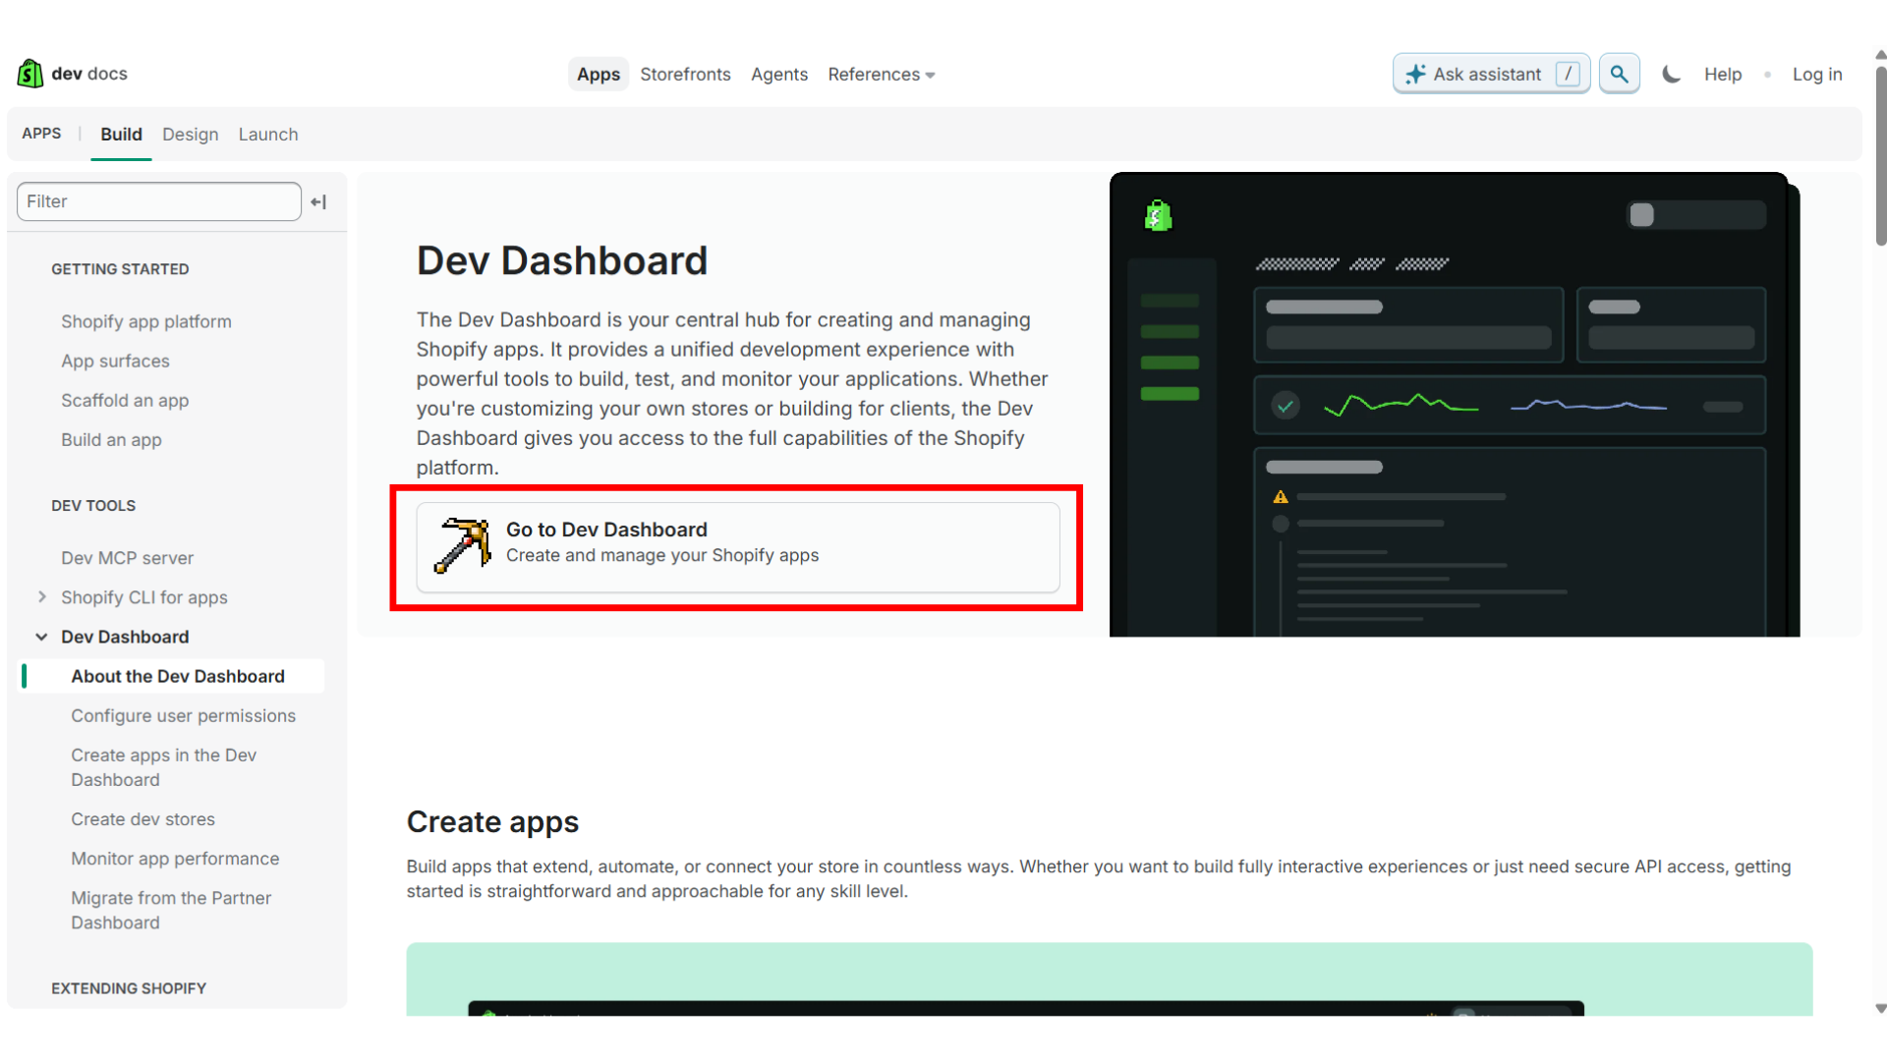Open the search magnifier icon
The image size is (1887, 1061).
click(1619, 74)
